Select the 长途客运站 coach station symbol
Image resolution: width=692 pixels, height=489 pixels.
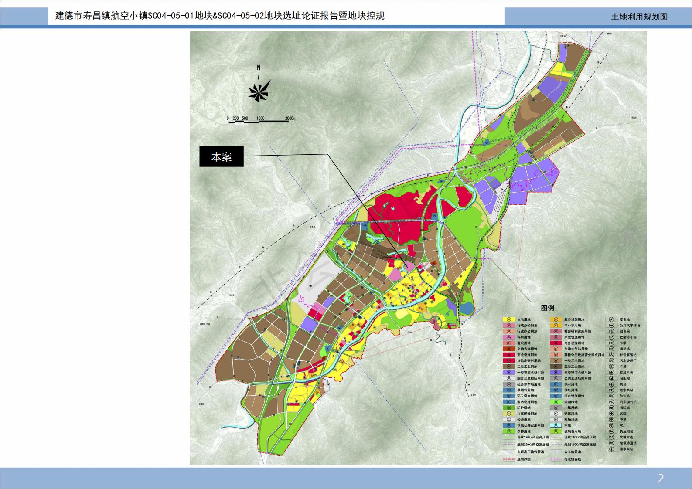click(611, 355)
